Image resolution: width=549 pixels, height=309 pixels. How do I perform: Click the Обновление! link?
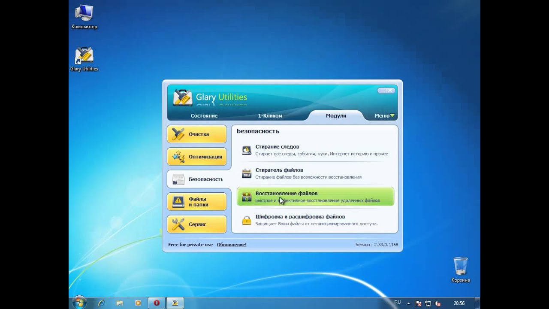[232, 245]
